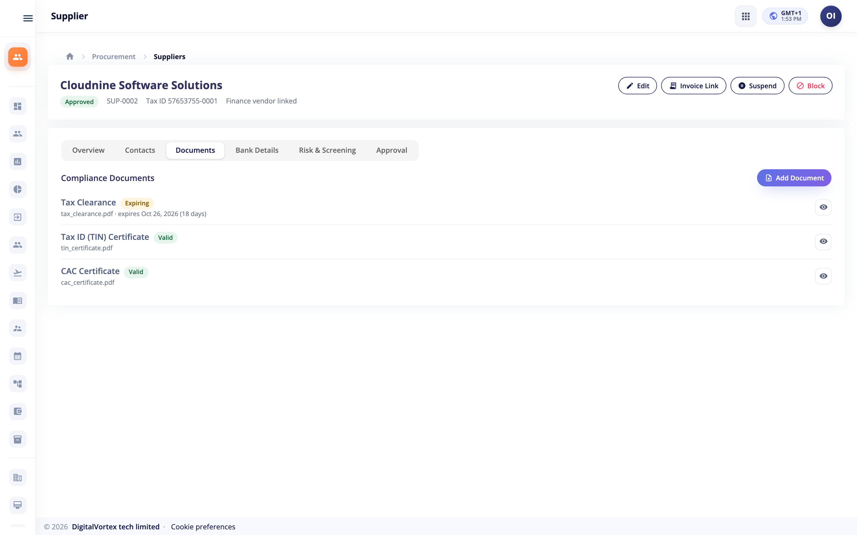
Task: Open the hamburger menu
Action: [x=28, y=18]
